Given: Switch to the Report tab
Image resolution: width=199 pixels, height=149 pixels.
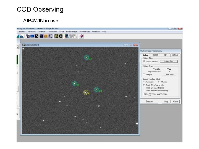Looking at the screenshot, I should [x=155, y=55].
